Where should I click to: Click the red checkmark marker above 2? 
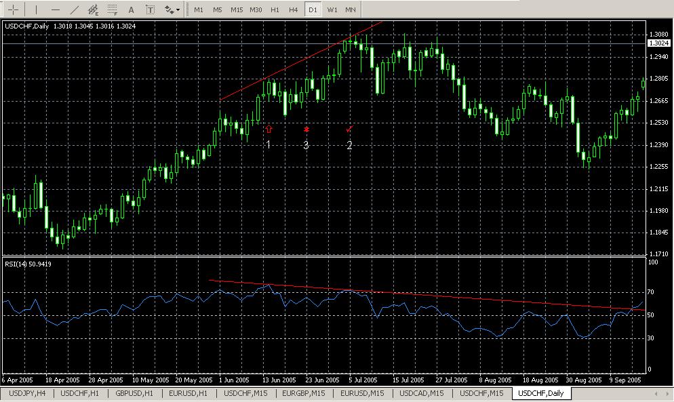(349, 129)
